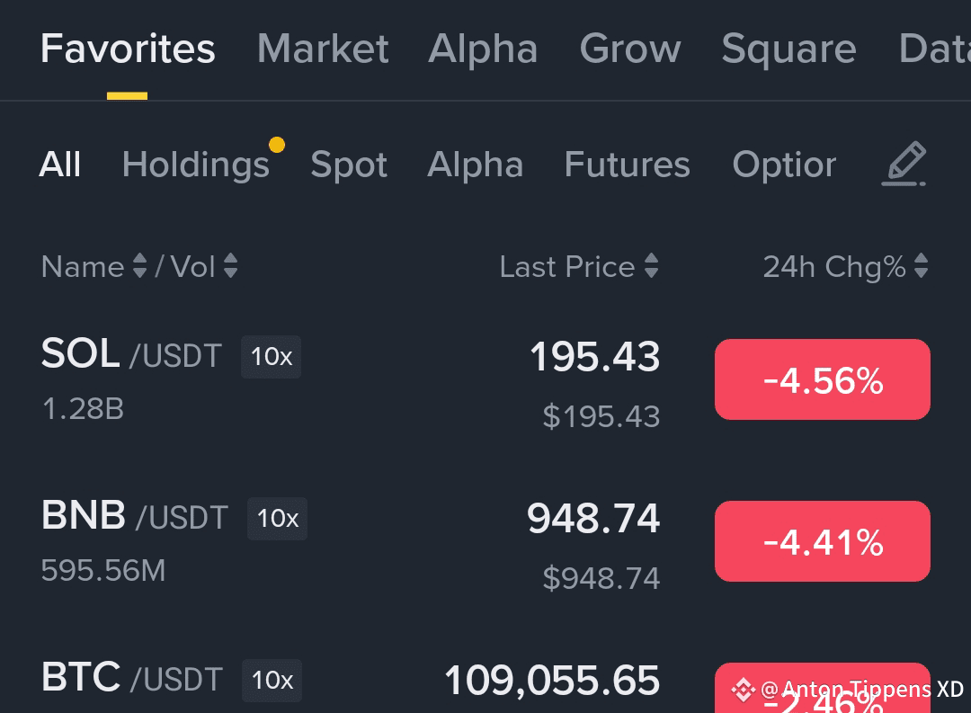Image resolution: width=971 pixels, height=713 pixels.
Task: Tap the BNB 10x leverage badge
Action: point(278,519)
